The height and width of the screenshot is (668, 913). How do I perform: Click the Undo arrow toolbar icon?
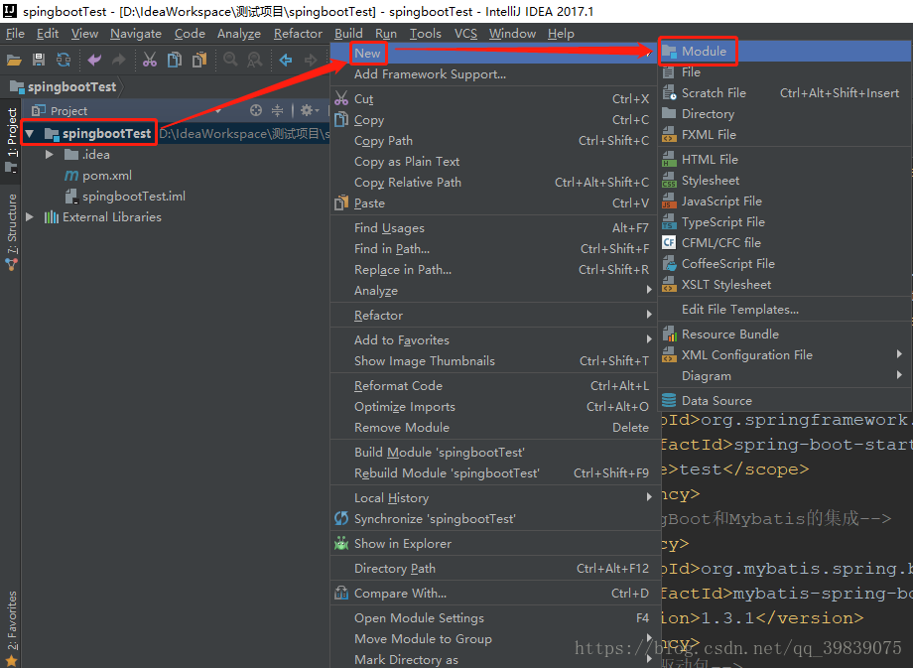pyautogui.click(x=94, y=60)
